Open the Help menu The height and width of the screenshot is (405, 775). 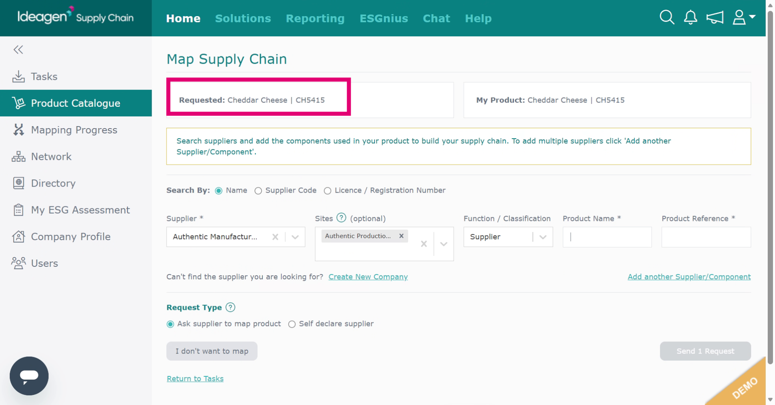(478, 18)
